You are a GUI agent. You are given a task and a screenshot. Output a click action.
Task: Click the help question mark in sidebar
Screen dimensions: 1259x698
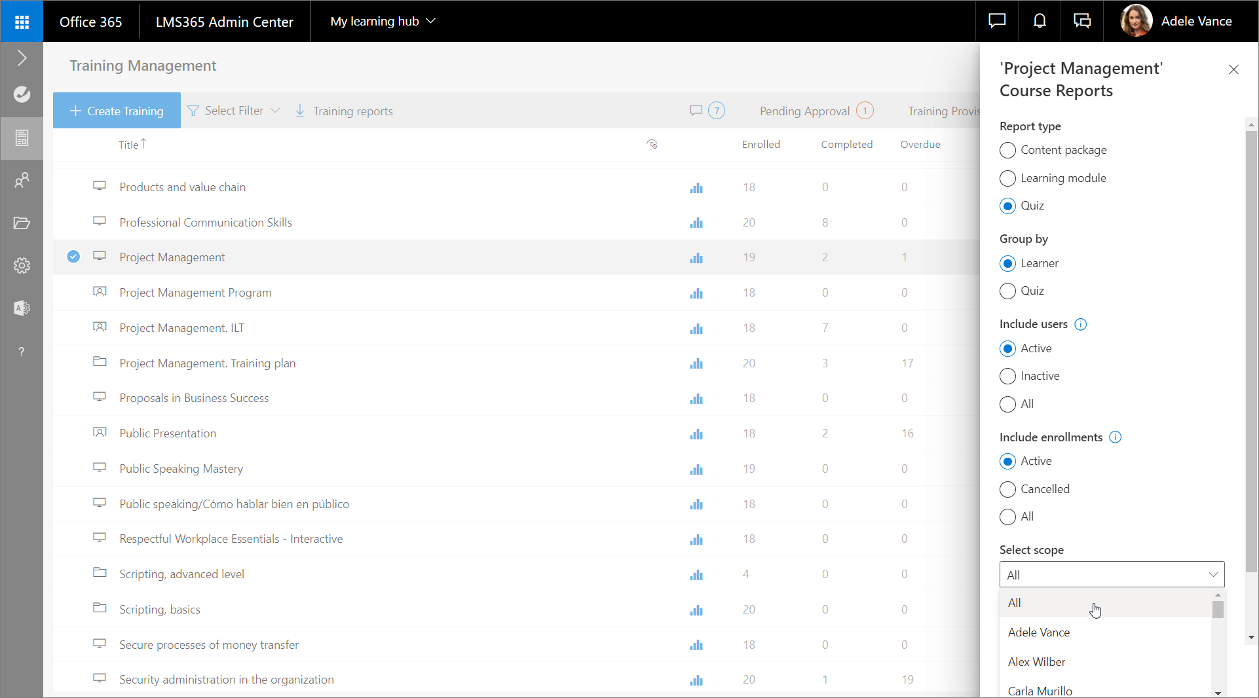coord(22,352)
